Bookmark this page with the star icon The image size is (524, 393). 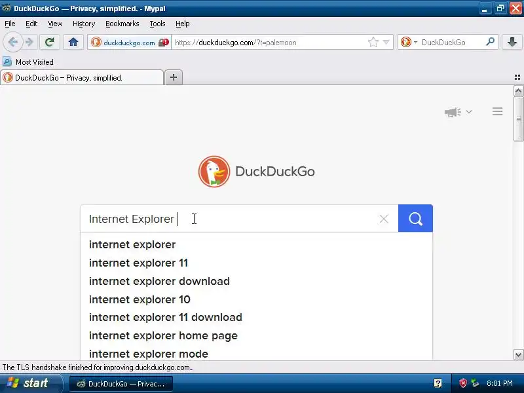[x=373, y=42]
